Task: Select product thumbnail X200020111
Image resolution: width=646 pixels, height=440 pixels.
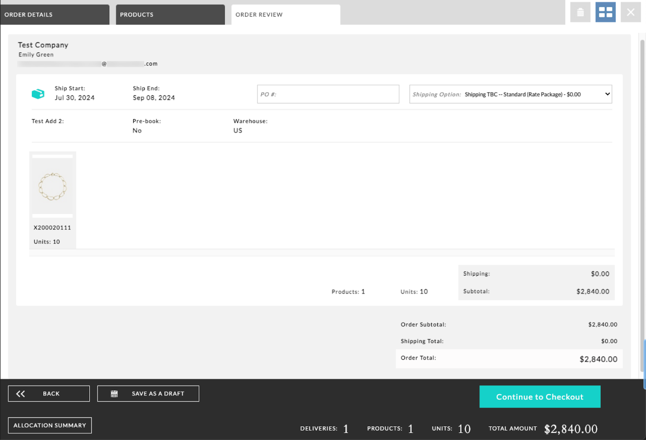Action: [x=52, y=186]
